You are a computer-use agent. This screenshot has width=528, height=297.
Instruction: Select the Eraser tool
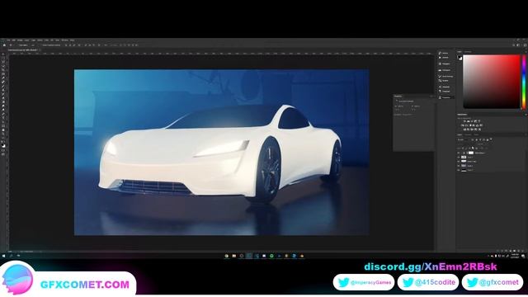pos(3,98)
